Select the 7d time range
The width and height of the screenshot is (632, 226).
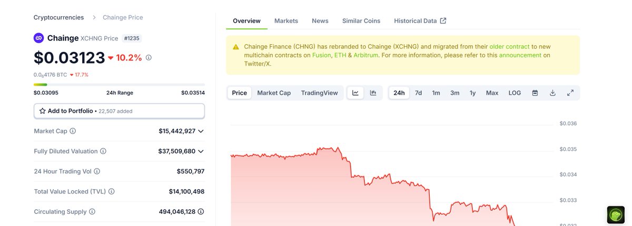tap(418, 93)
